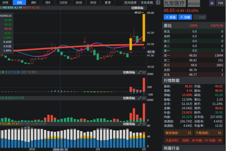Open the 析 analysis icon
The width and height of the screenshot is (226, 151).
(x=212, y=4)
